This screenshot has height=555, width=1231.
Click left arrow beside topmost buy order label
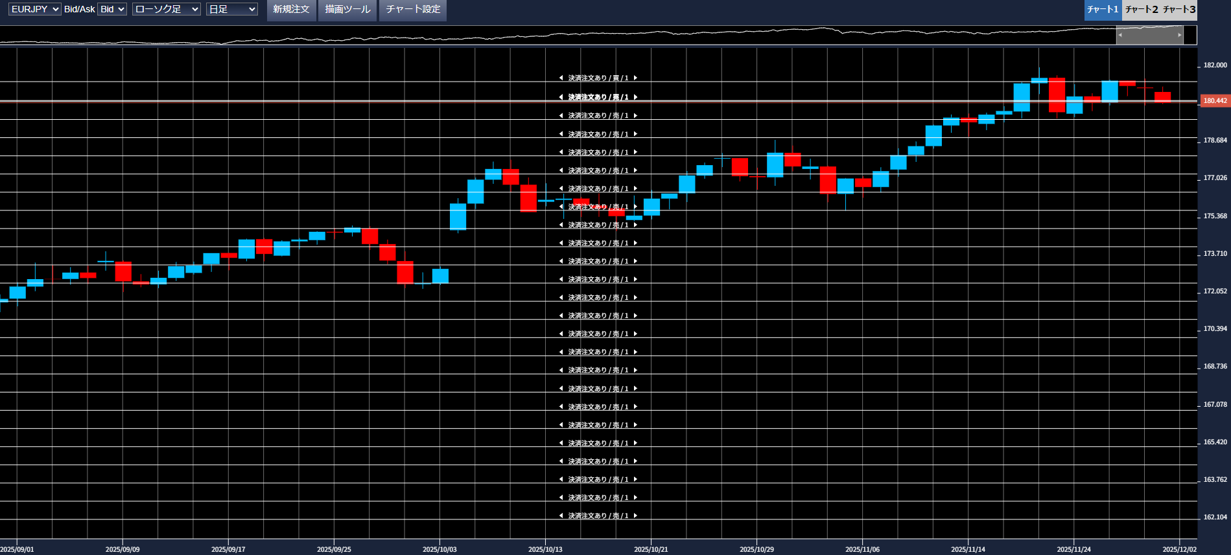coord(561,78)
